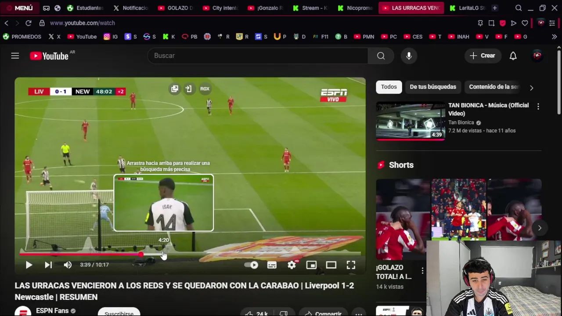
Task: Open the INAH YouTube bookmark
Action: click(459, 37)
